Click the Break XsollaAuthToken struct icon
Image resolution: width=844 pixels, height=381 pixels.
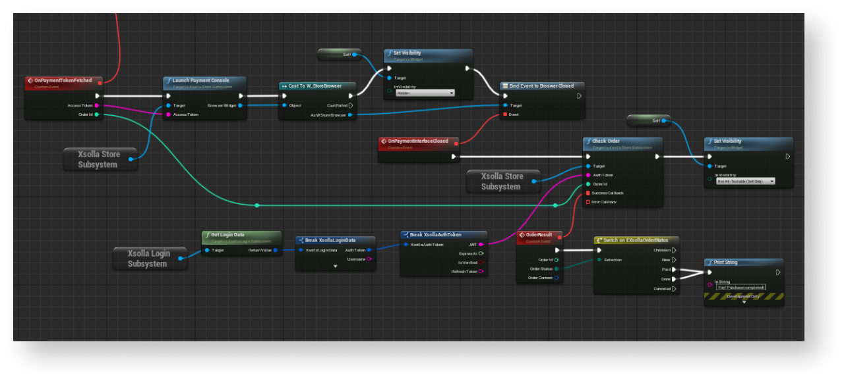point(406,234)
